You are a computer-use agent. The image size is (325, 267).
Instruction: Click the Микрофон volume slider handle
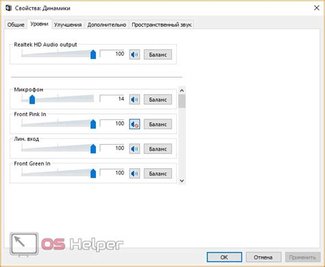click(x=32, y=100)
